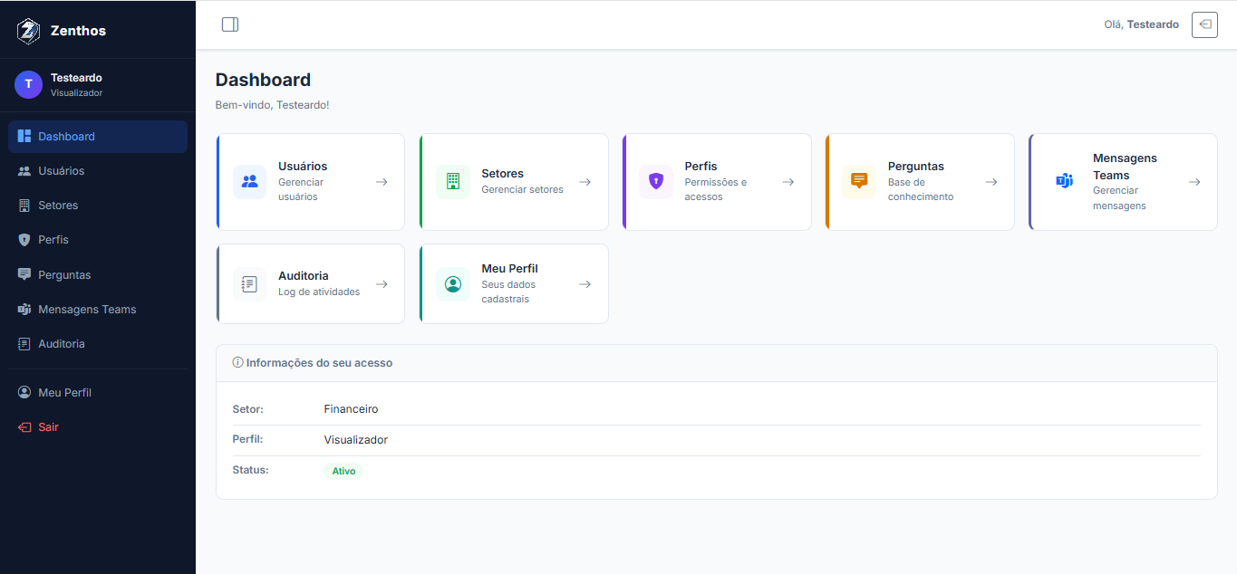Image resolution: width=1237 pixels, height=574 pixels.
Task: Open Perfis in the sidebar
Action: 98,240
